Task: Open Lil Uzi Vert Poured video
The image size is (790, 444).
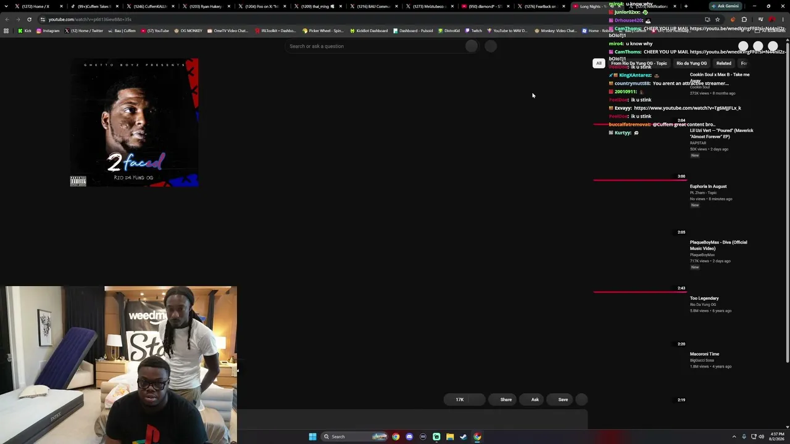Action: pyautogui.click(x=721, y=133)
